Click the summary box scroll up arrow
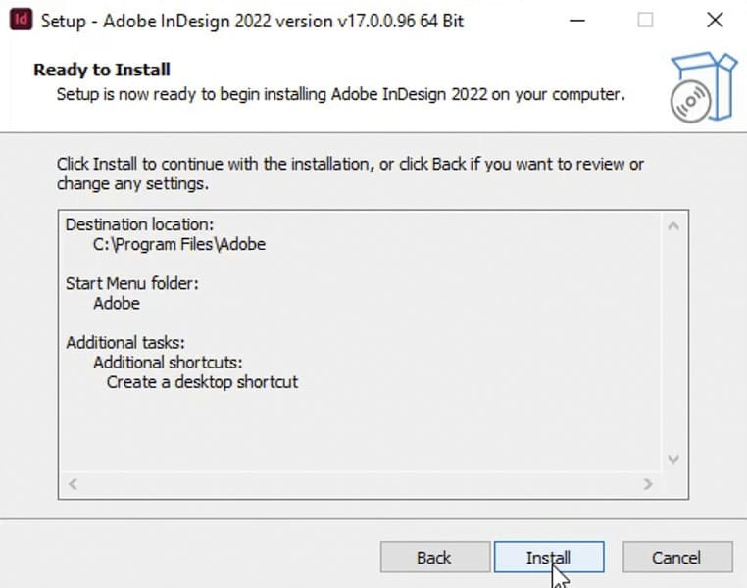 pyautogui.click(x=673, y=226)
